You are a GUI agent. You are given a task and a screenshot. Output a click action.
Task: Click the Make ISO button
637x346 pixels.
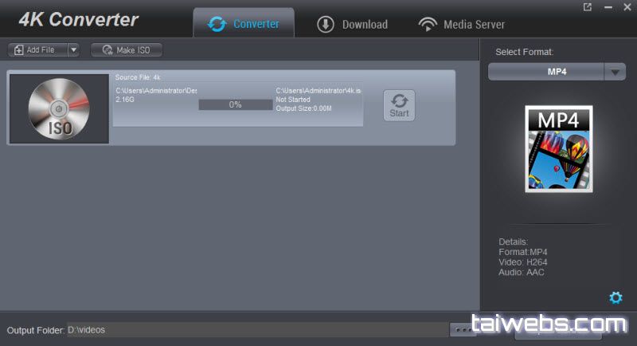click(x=127, y=50)
